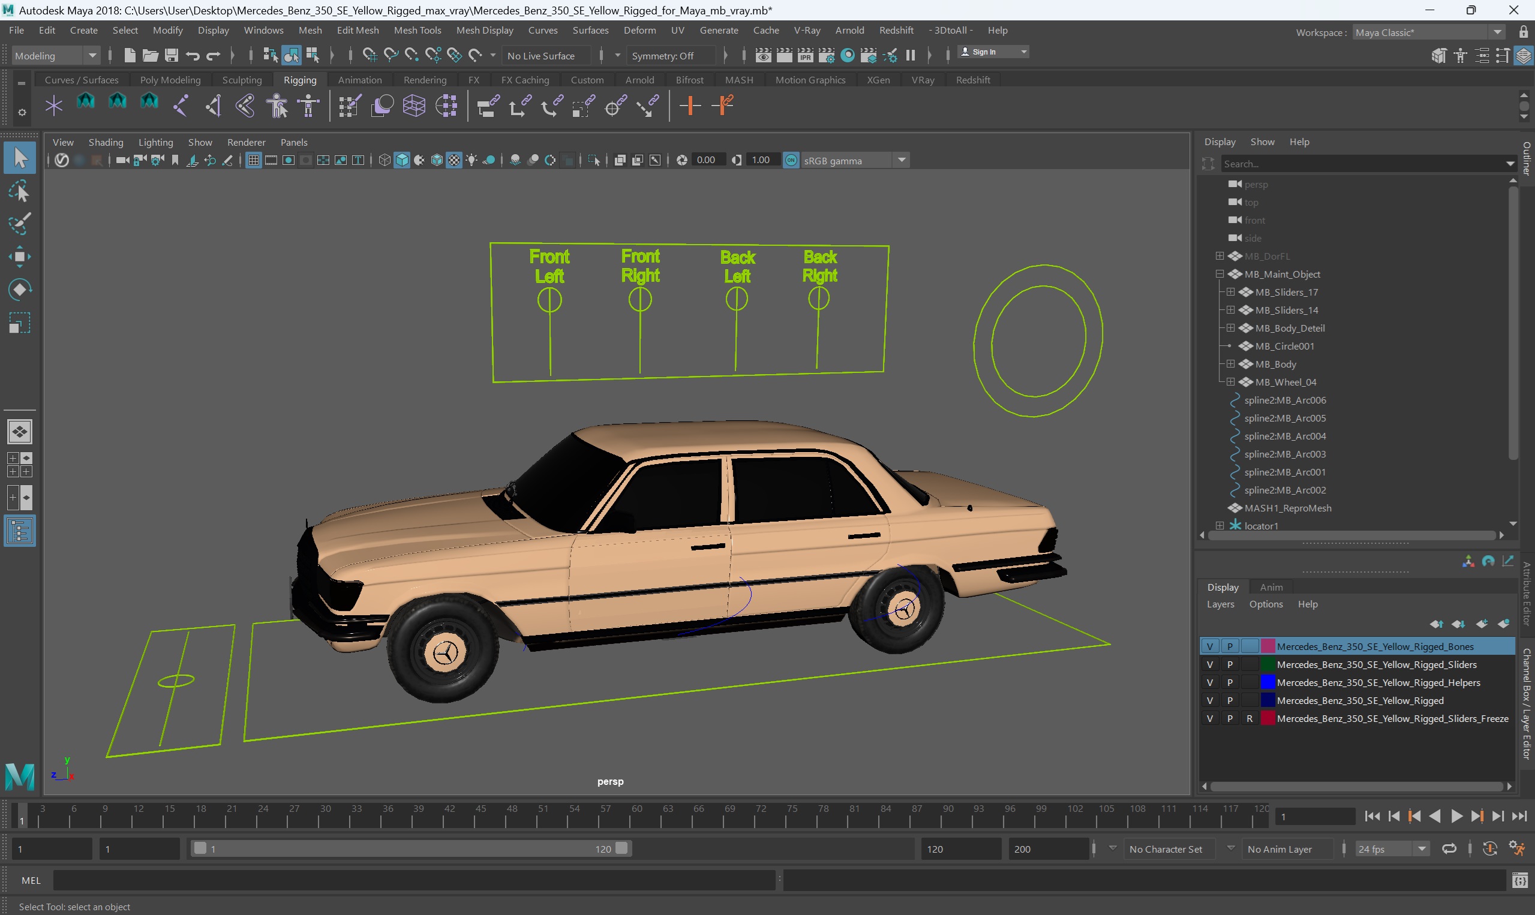This screenshot has height=915, width=1535.
Task: Click the time range slider bar
Action: [x=410, y=849]
